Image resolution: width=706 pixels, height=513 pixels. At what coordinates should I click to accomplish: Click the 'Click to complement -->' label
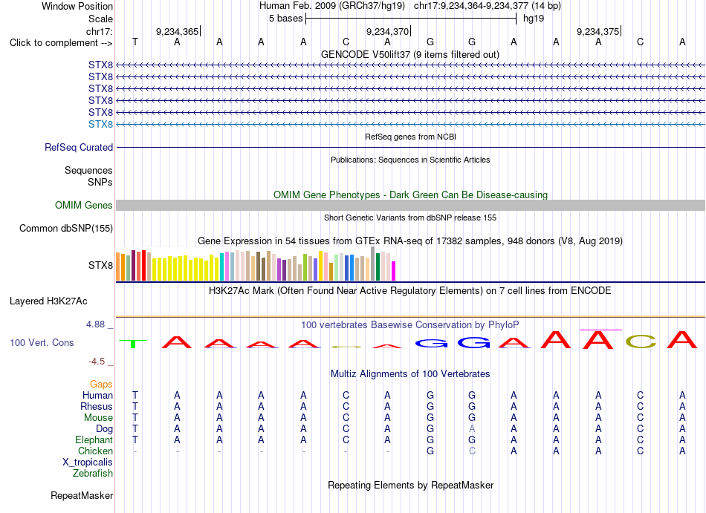61,43
